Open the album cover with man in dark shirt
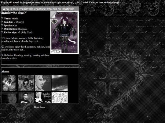165x123 pixels. (26, 97)
